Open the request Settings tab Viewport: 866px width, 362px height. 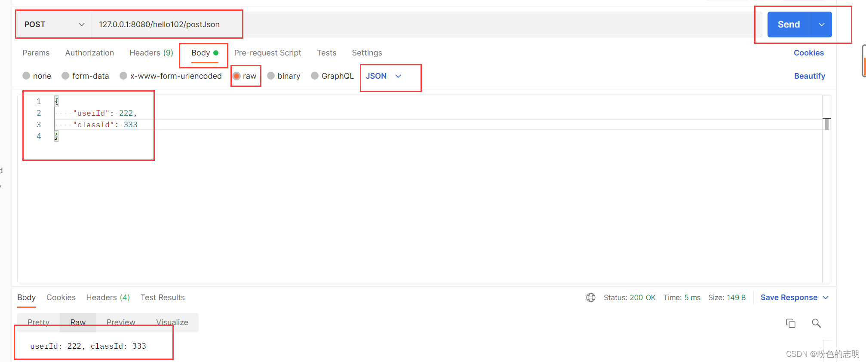pos(367,53)
